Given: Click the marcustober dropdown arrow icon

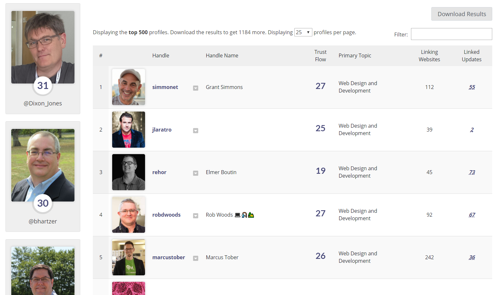Looking at the screenshot, I should click(195, 258).
